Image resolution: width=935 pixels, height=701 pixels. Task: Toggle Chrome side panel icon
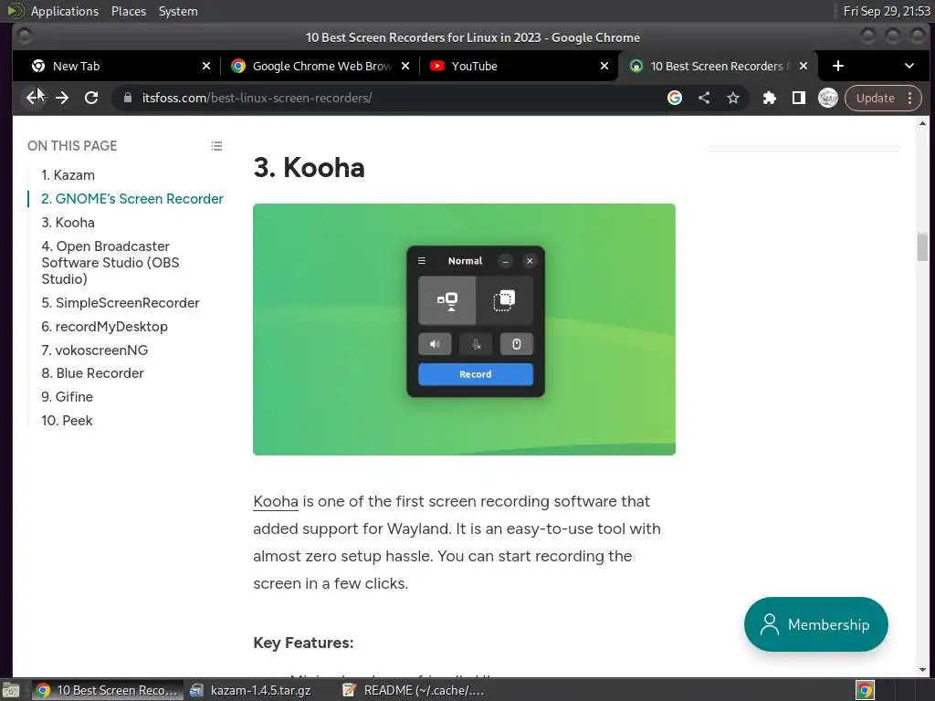coord(798,98)
